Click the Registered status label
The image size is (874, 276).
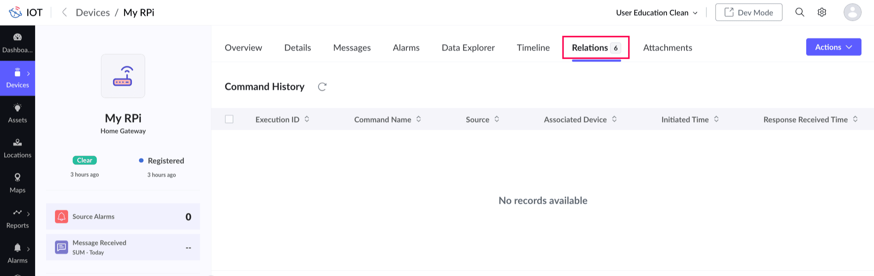pos(166,161)
